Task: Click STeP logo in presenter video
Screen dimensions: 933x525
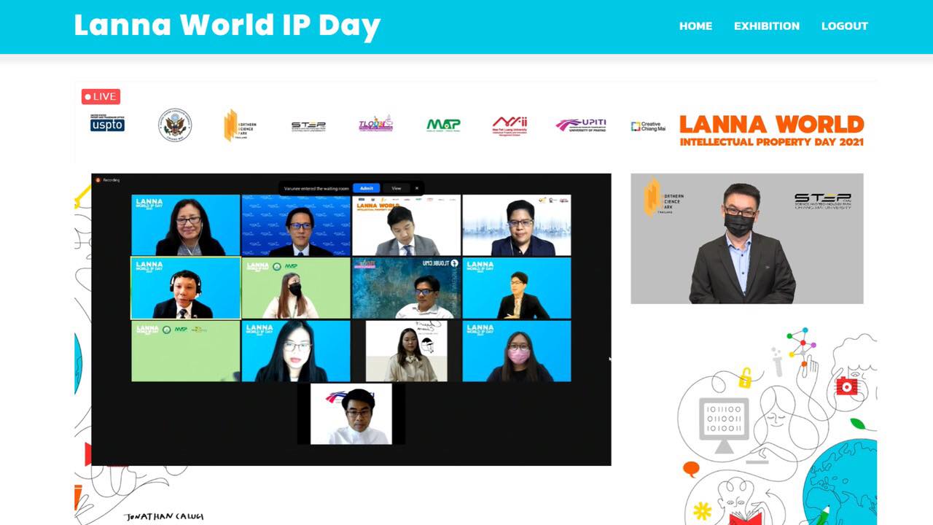Action: (x=822, y=201)
